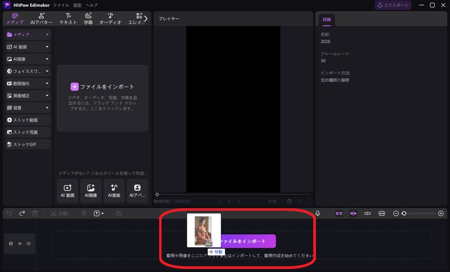Start voice recording with the microphone icon
This screenshot has width=450, height=272.
[x=317, y=213]
